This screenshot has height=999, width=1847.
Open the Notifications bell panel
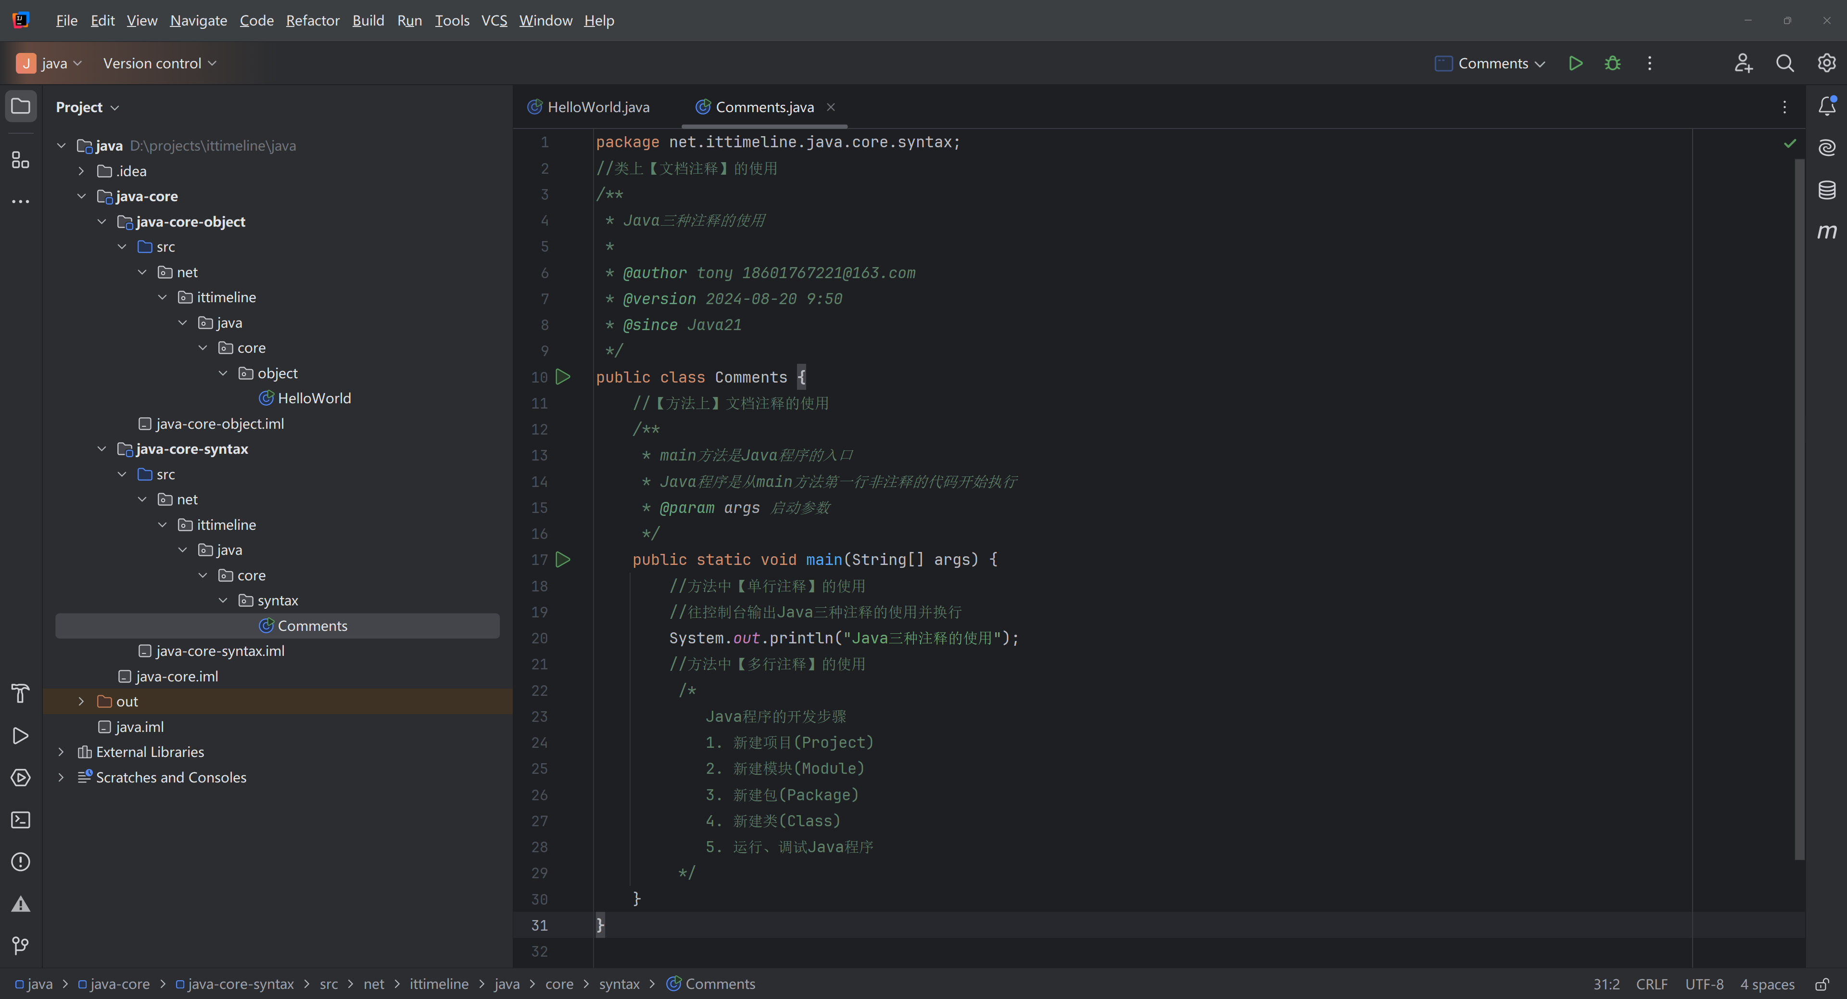[1827, 106]
